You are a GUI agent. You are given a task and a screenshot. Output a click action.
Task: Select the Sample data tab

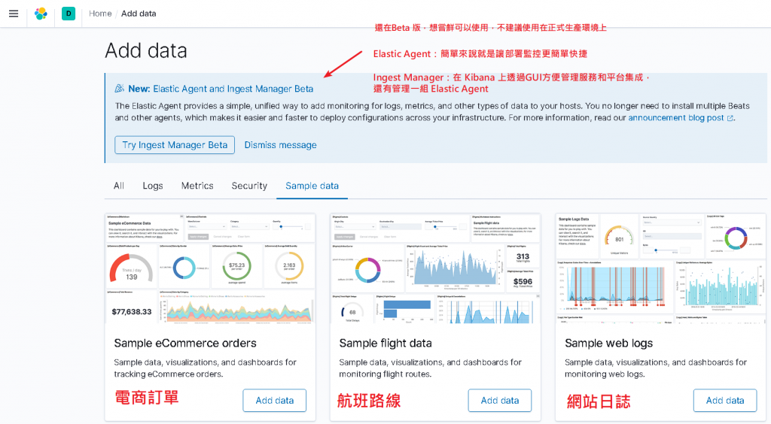(312, 186)
